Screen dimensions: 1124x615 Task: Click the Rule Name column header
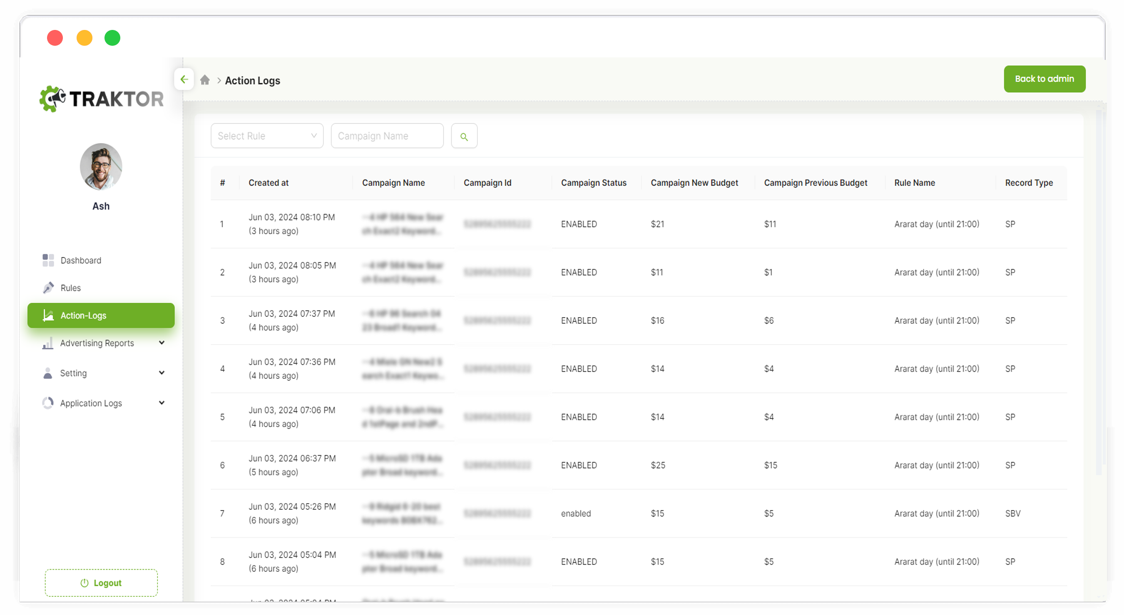tap(915, 183)
